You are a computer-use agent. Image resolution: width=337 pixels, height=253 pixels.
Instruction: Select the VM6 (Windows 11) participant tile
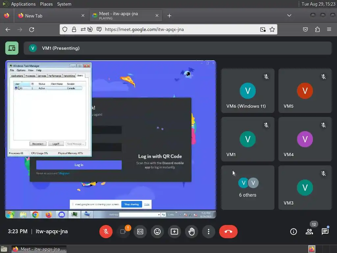(x=247, y=91)
